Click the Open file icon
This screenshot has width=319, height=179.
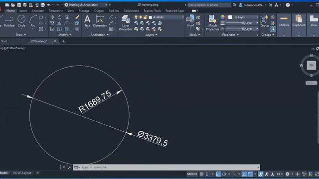pos(13,5)
